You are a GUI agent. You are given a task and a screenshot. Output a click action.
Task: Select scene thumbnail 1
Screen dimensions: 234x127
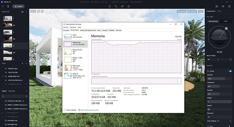8,19
